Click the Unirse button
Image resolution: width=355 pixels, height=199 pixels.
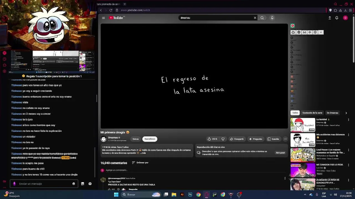[136, 139]
